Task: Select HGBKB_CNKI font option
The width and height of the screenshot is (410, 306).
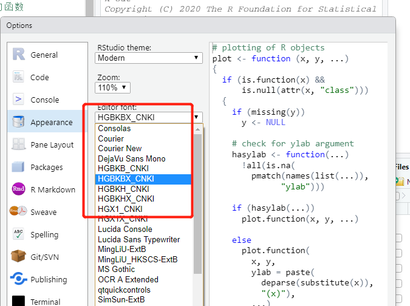Action: (x=145, y=169)
